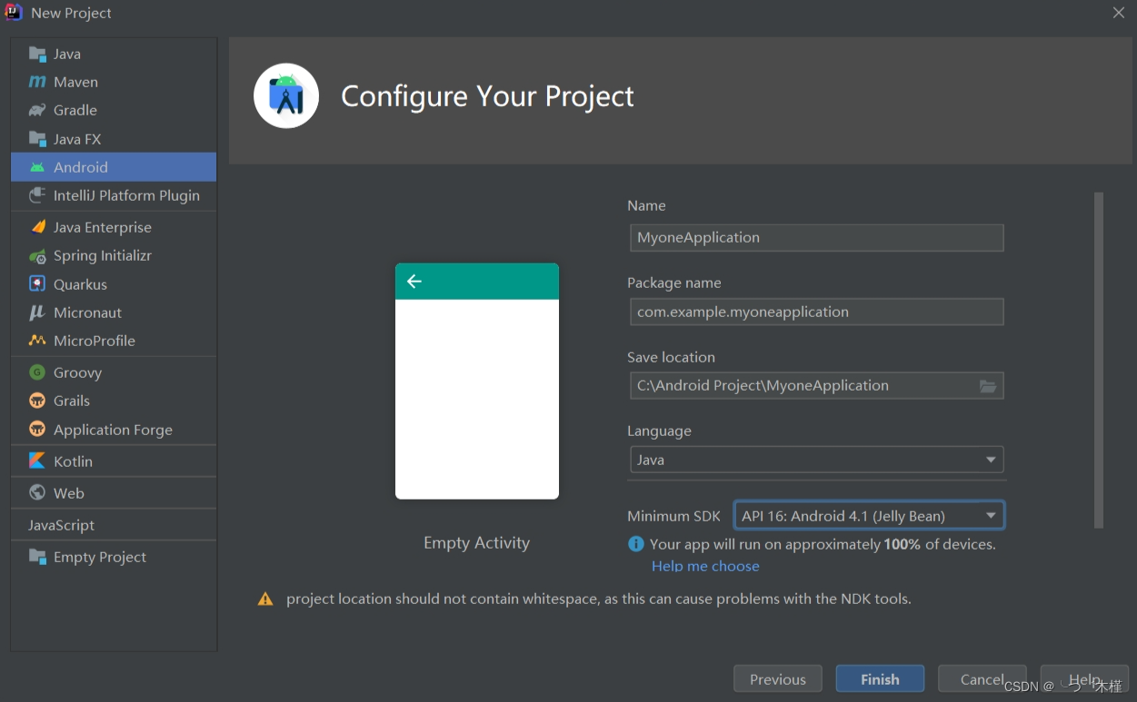Select the Empty Activity preview thumbnail

476,381
